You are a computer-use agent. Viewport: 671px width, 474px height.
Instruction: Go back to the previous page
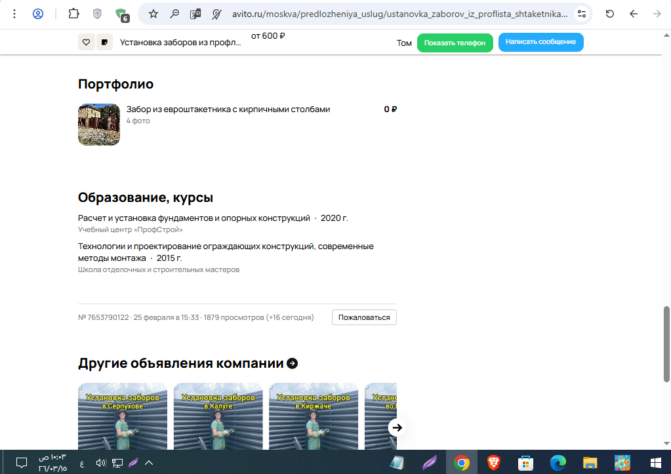(x=634, y=14)
